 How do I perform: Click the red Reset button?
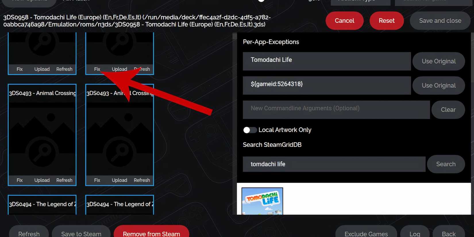pos(387,21)
